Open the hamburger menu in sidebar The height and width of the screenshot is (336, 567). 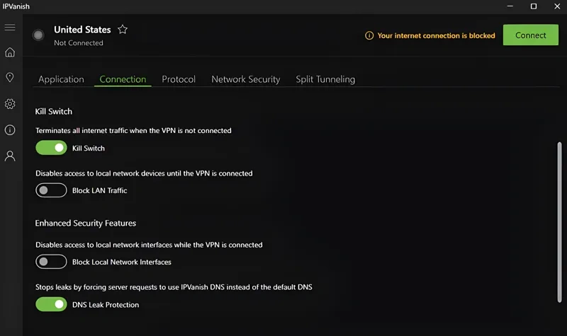click(x=10, y=28)
